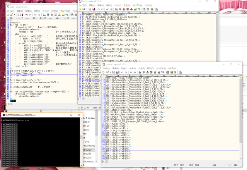This screenshot has height=170, width=247.
Task: Click Q01 2SK369 row in out.csv
Action: pyautogui.click(x=135, y=122)
